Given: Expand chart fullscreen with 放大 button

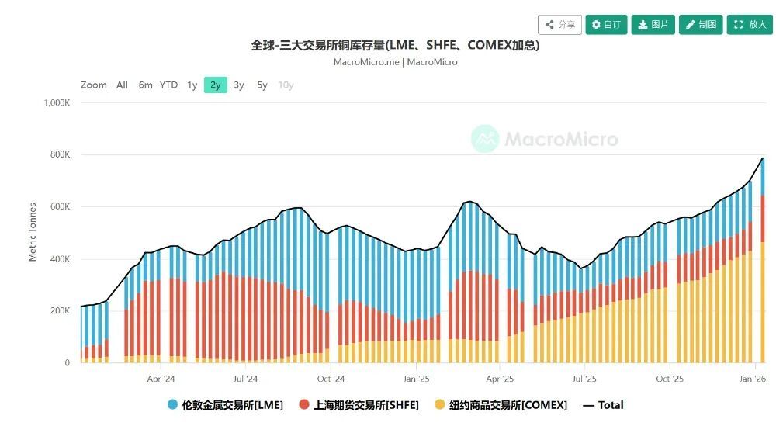Looking at the screenshot, I should [750, 24].
